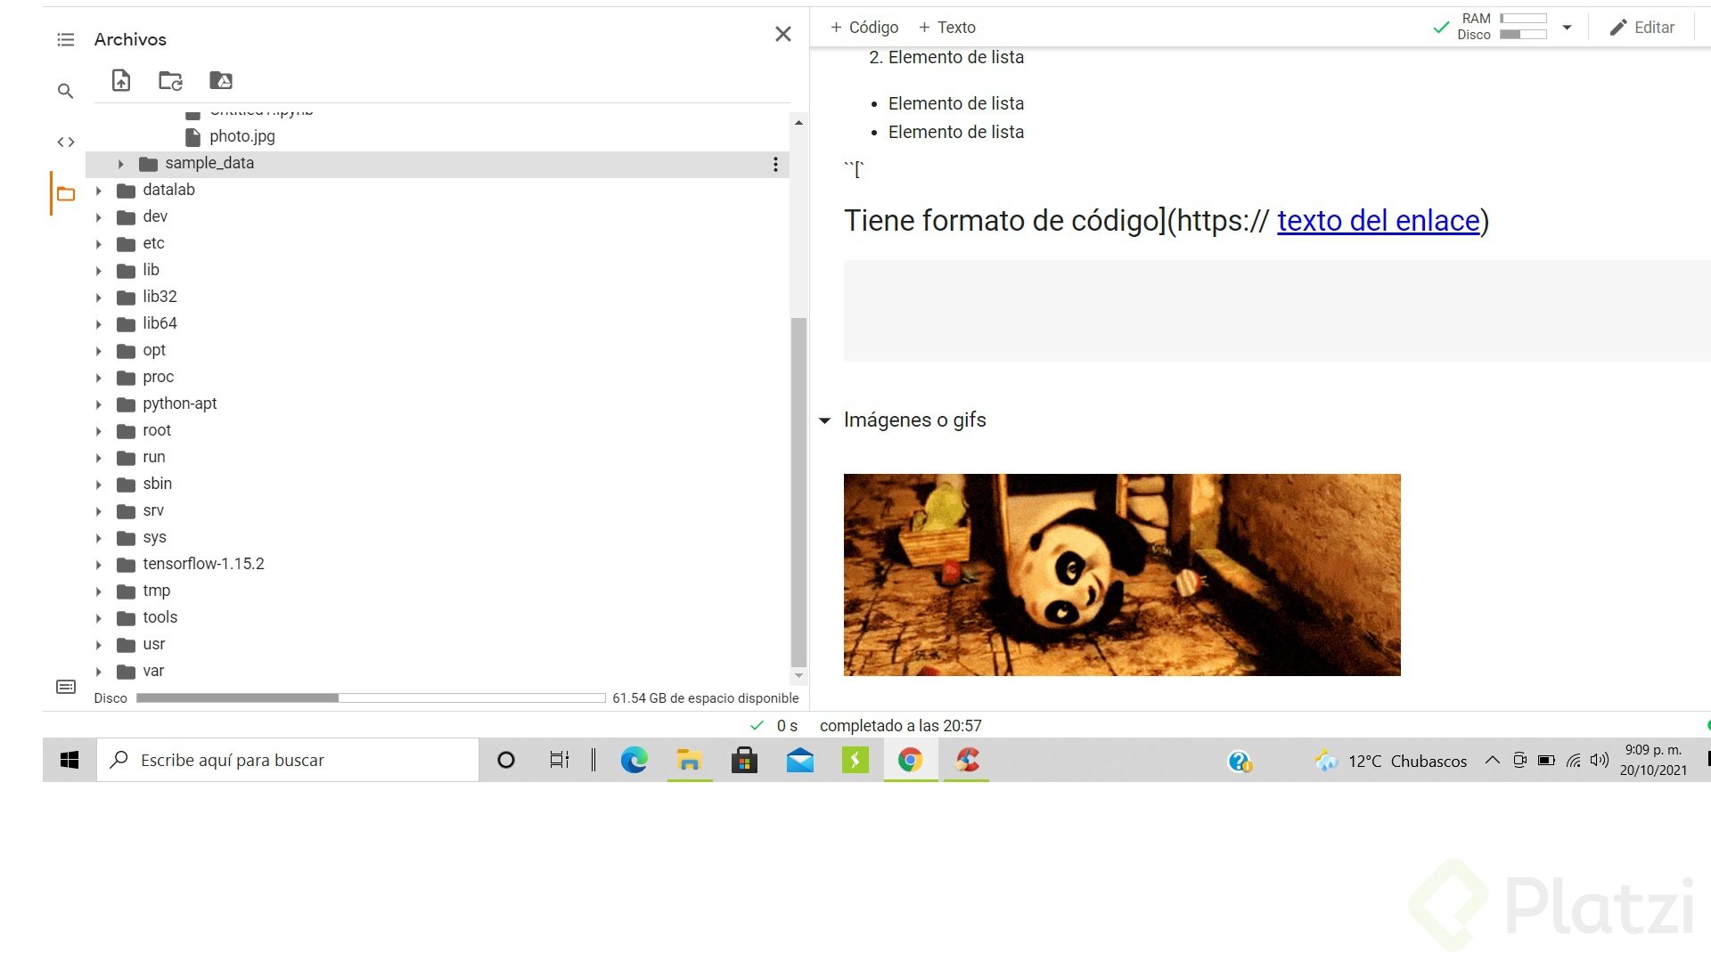Click the refresh folder icon
Image resolution: width=1711 pixels, height=962 pixels.
170,81
